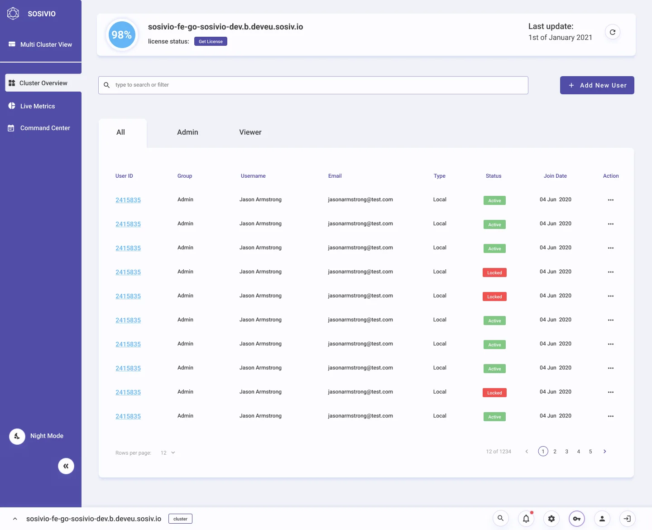Click the Get License button
This screenshot has height=530, width=652.
[x=211, y=41]
